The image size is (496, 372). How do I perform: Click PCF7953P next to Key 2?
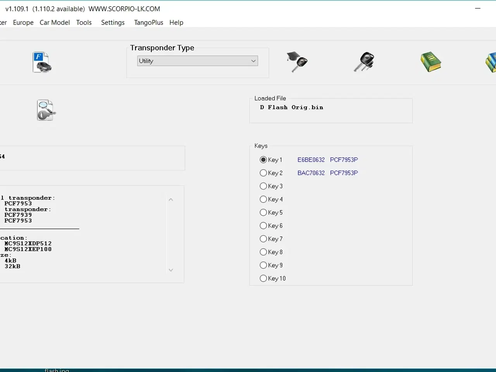pyautogui.click(x=344, y=173)
